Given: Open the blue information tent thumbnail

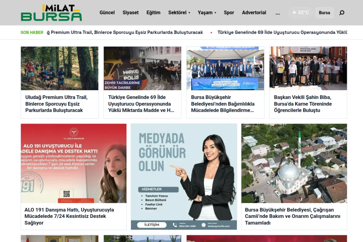Looking at the screenshot, I should pyautogui.click(x=225, y=68).
